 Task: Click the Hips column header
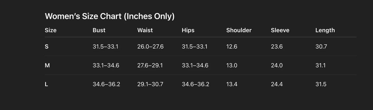pos(188,30)
